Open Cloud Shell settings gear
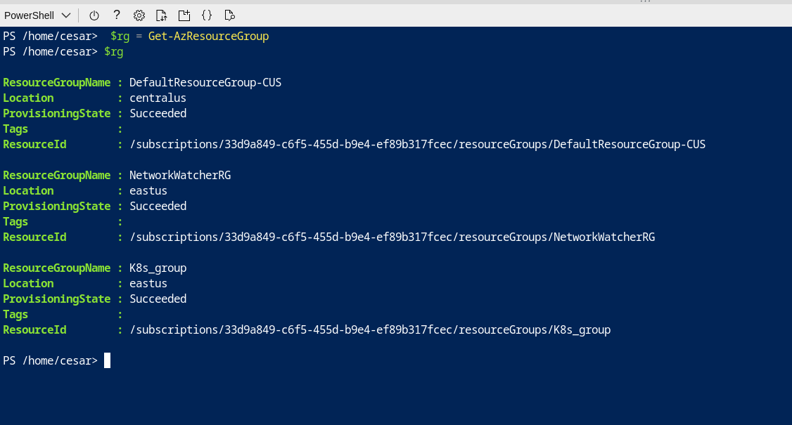 (139, 15)
